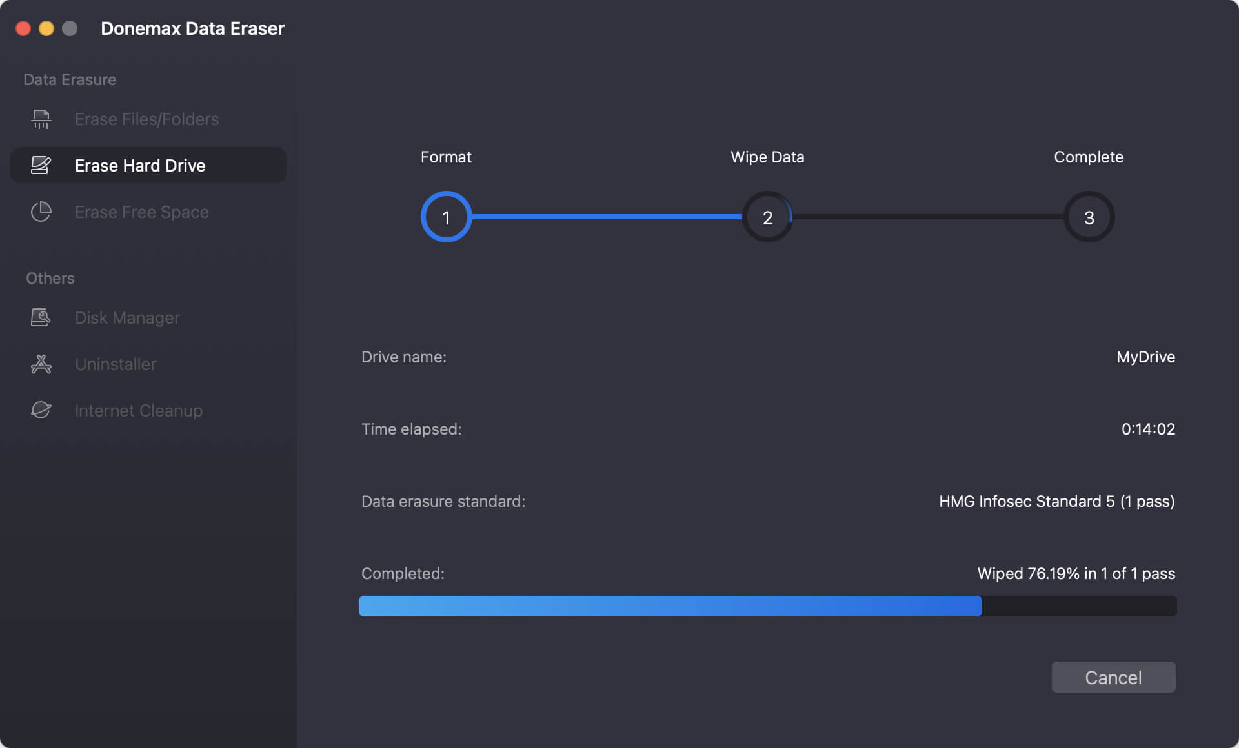The width and height of the screenshot is (1239, 748).
Task: Click the Internet Cleanup planet icon
Action: click(x=41, y=410)
